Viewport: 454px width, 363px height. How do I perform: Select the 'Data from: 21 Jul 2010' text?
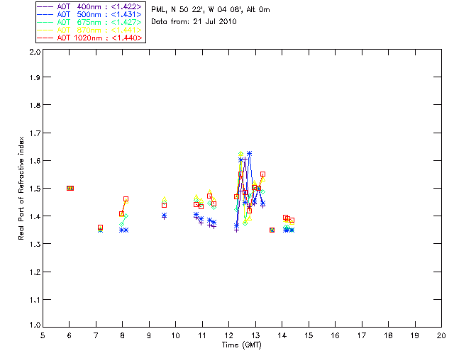pyautogui.click(x=194, y=21)
